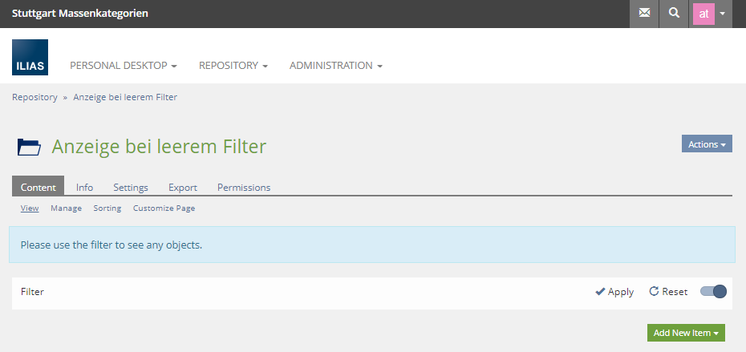Expand the Administration menu

click(x=335, y=66)
